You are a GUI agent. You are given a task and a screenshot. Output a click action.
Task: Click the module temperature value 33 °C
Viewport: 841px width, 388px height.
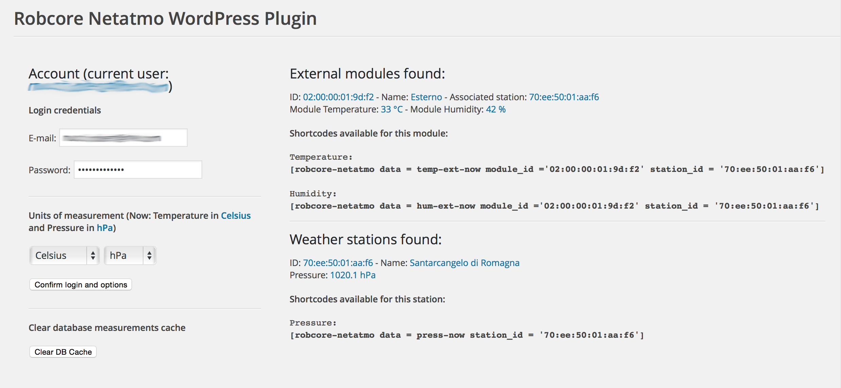pos(392,109)
